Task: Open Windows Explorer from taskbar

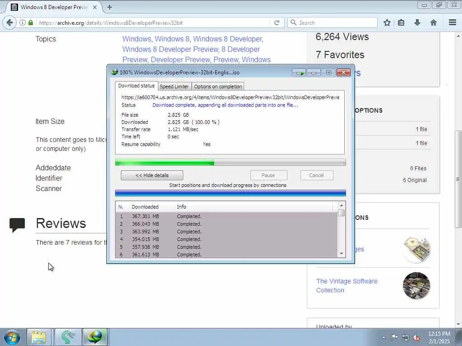Action: pos(39,337)
